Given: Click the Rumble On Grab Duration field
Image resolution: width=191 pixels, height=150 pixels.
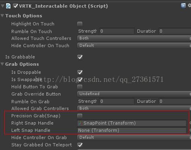Looking at the screenshot, I should tap(175, 101).
